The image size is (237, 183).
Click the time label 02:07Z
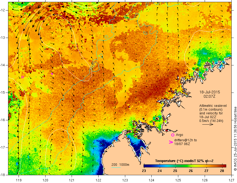[x=209, y=96]
